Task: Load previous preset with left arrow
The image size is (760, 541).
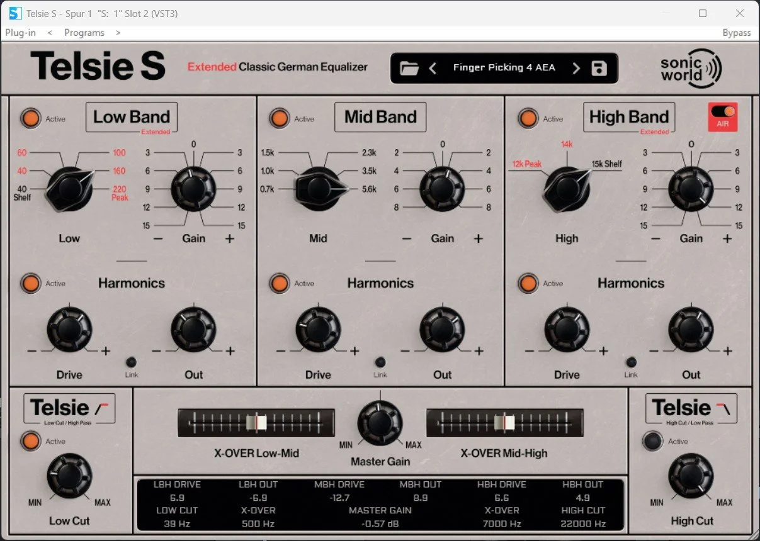Action: coord(433,67)
